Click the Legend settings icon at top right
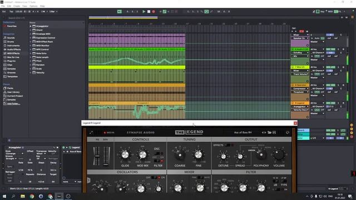The height and width of the screenshot is (200, 356). tap(288, 132)
